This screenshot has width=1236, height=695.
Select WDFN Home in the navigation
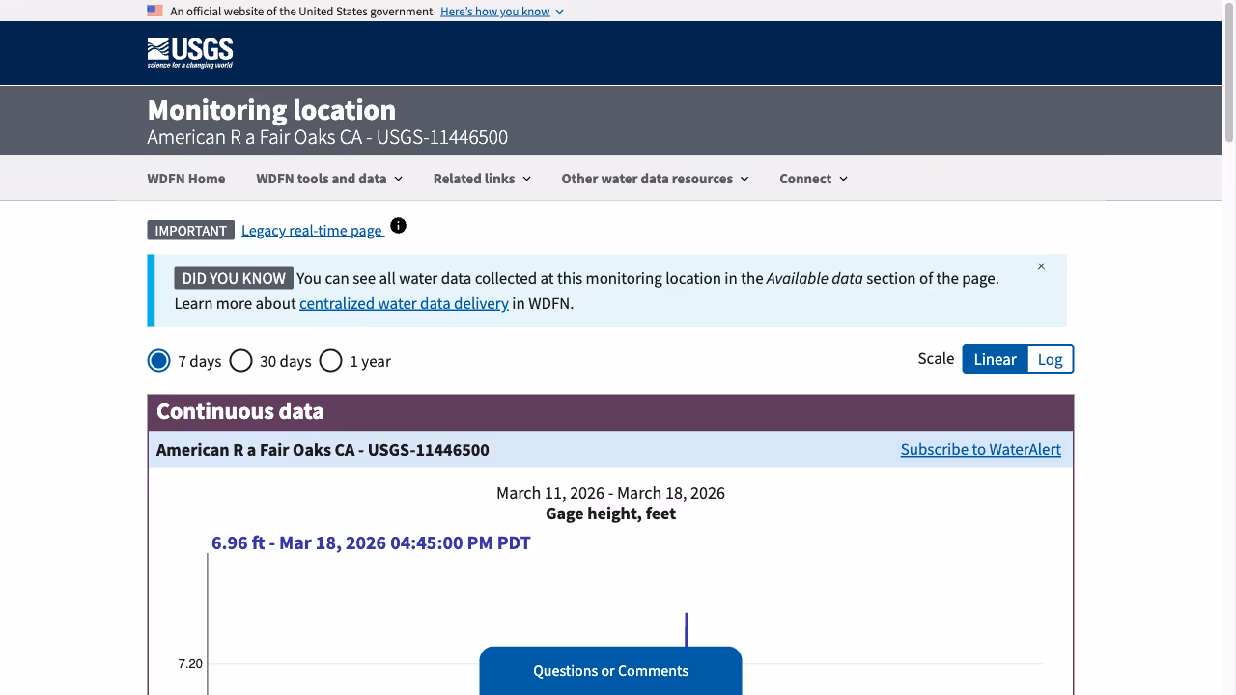point(185,178)
